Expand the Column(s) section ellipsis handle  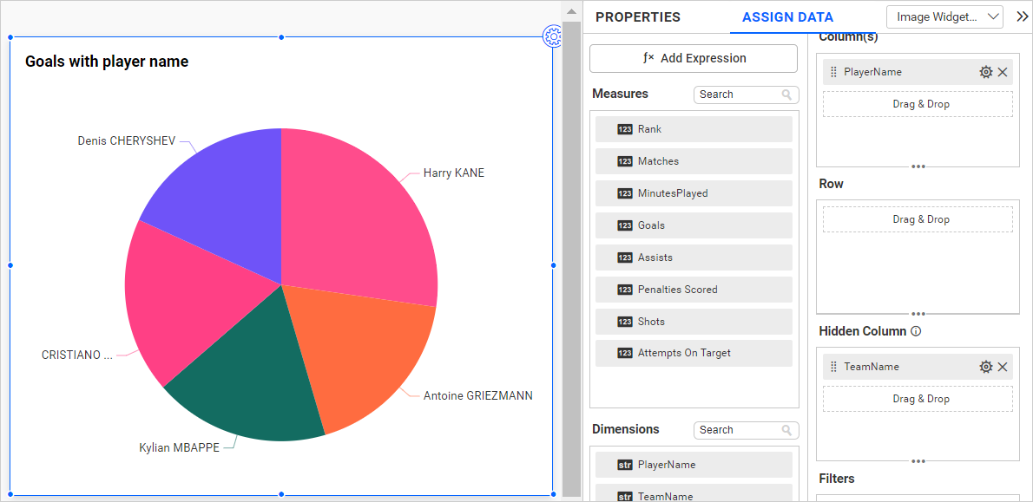point(918,166)
